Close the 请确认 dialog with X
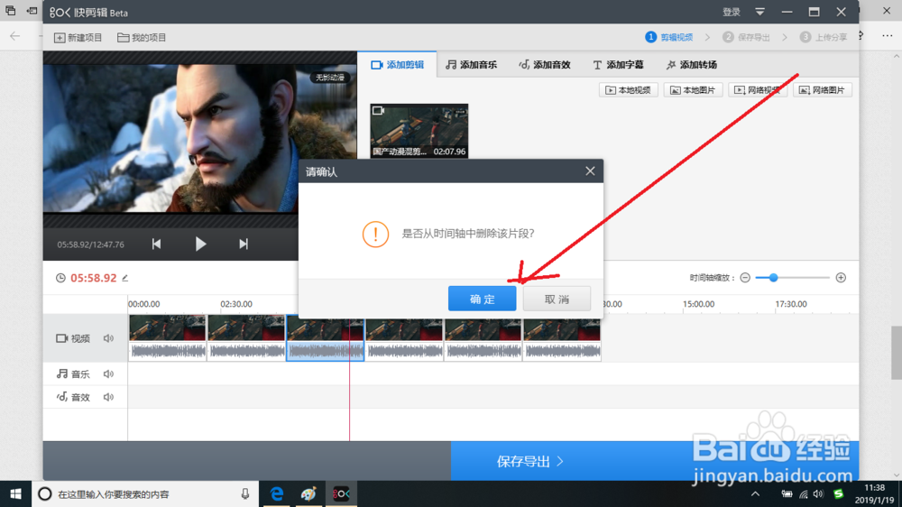This screenshot has height=507, width=902. click(590, 171)
